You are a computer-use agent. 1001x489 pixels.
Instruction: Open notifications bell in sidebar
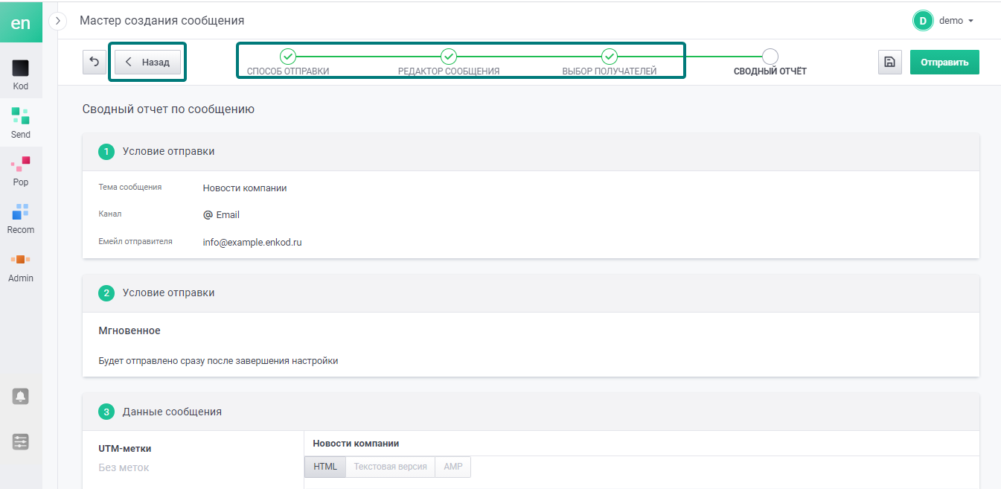[21, 397]
